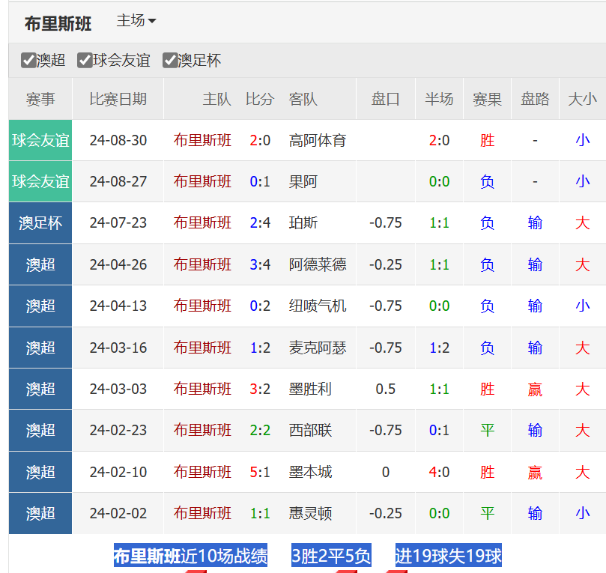
Task: Click the 半场 column header
Action: (439, 100)
